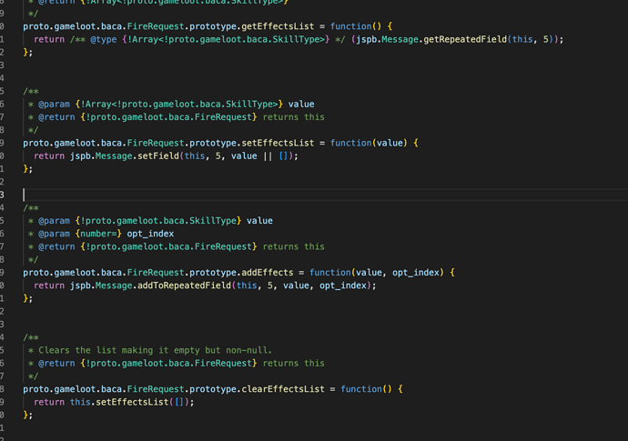Click opt_index inside the addToRepeatedField arguments

(x=343, y=286)
